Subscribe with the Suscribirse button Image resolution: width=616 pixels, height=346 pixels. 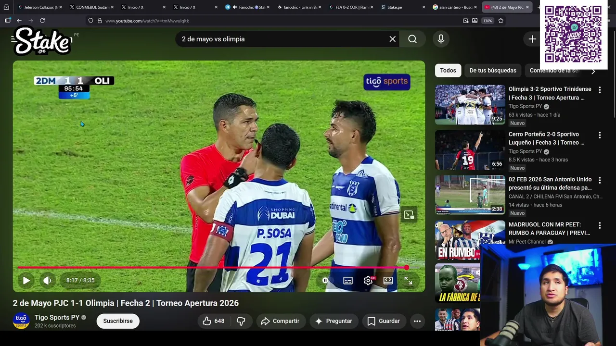click(x=118, y=321)
